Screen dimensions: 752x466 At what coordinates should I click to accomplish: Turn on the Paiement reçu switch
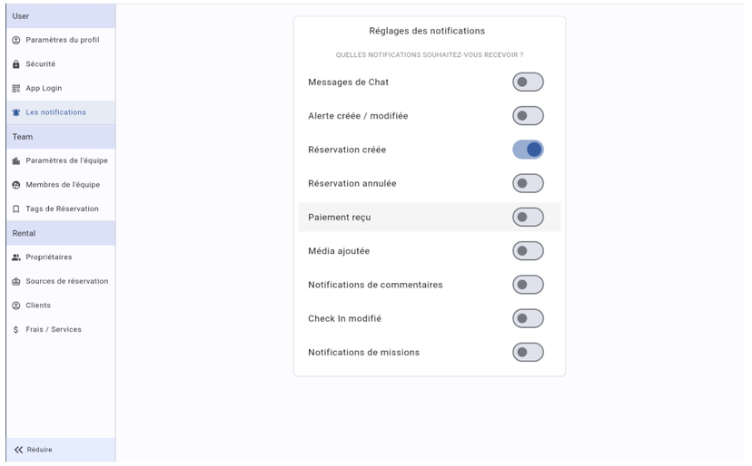(528, 217)
